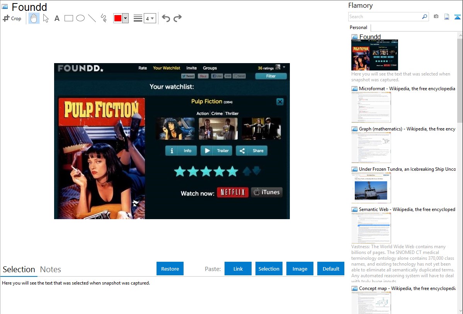
Task: Click Rate in the Foundd menu
Action: coord(143,68)
